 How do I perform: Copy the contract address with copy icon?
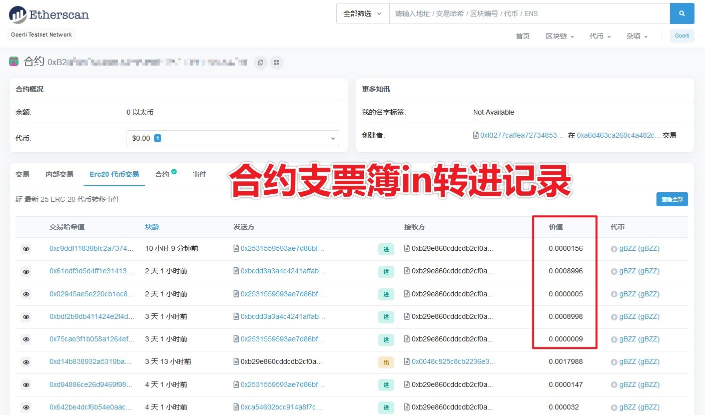260,62
